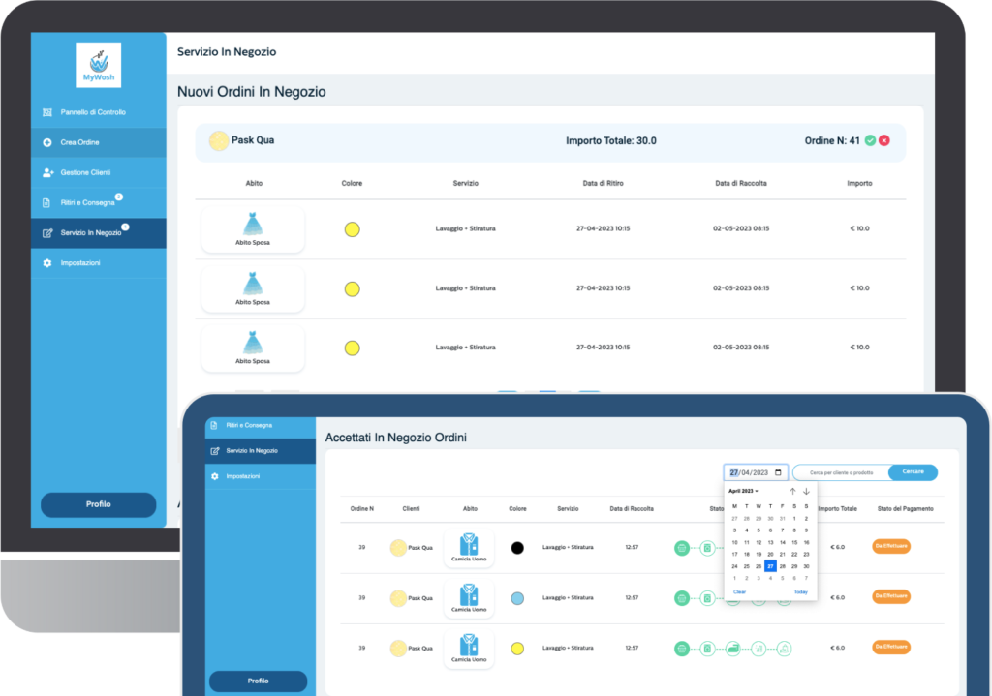The height and width of the screenshot is (696, 992).
Task: Click the desktop Profilo button
Action: click(98, 504)
